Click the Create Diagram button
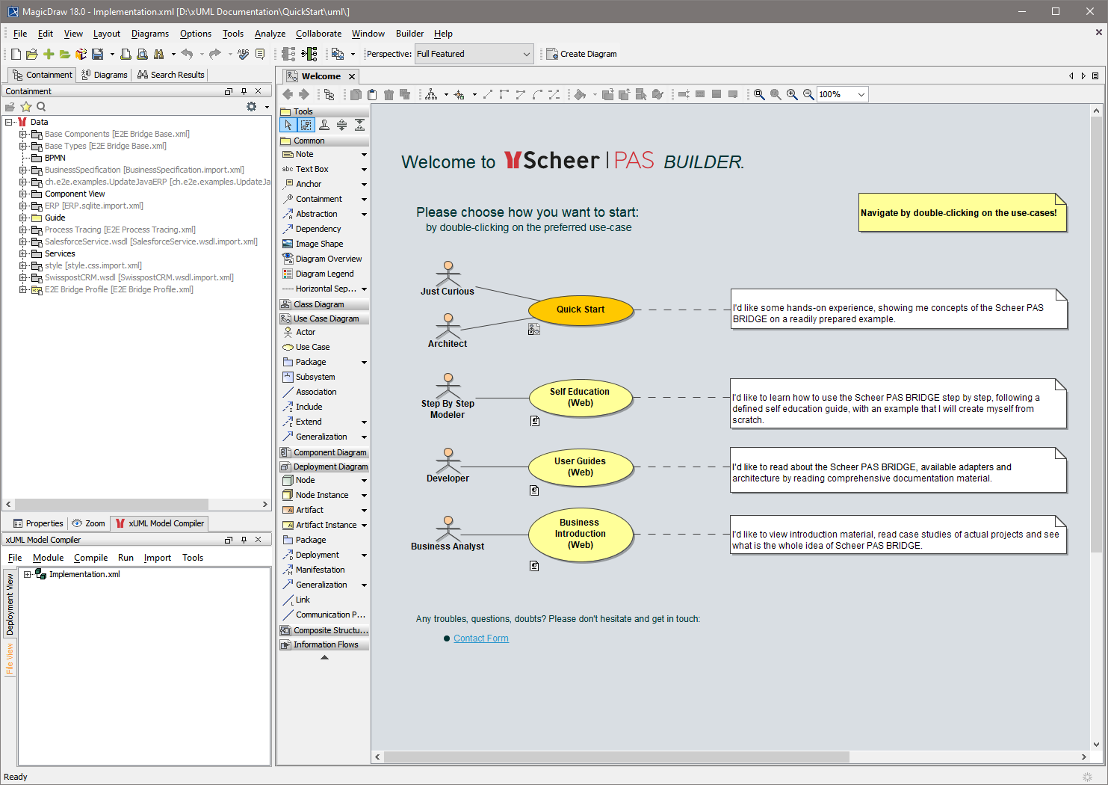Screen dimensions: 1108x785 point(581,54)
